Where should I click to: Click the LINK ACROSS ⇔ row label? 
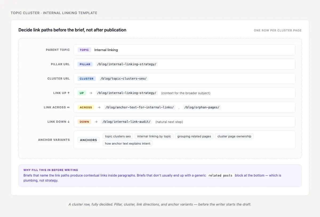[57, 107]
